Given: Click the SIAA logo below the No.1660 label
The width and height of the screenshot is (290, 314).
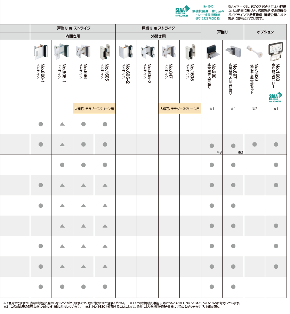Looking at the screenshot, I should 276,97.
